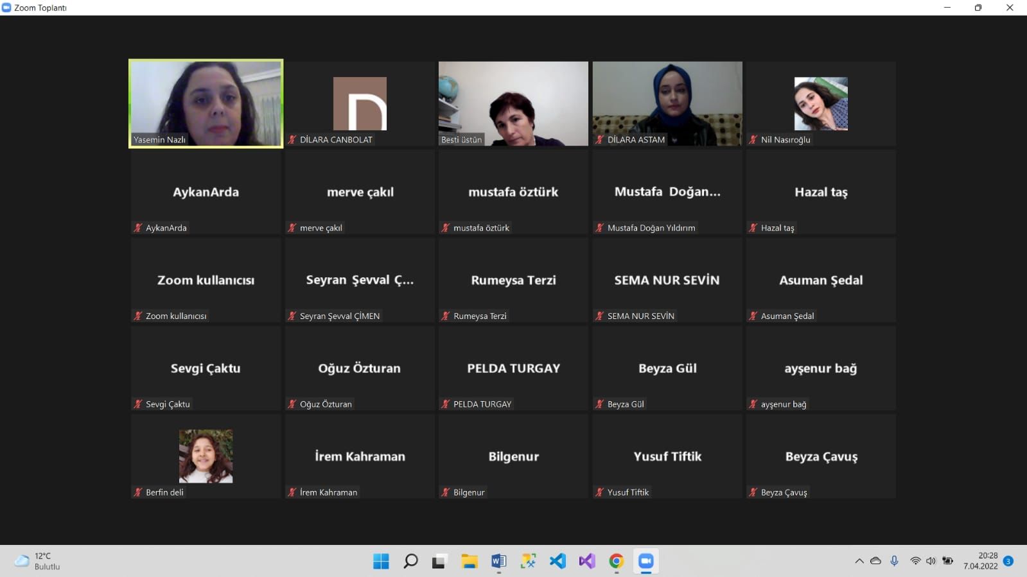Open the purple Visual Studio icon
Viewport: 1027px width, 577px height.
point(586,562)
